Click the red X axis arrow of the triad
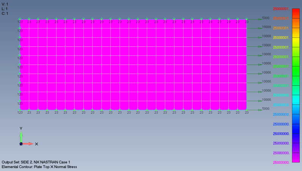This screenshot has height=171, width=302. point(28,144)
